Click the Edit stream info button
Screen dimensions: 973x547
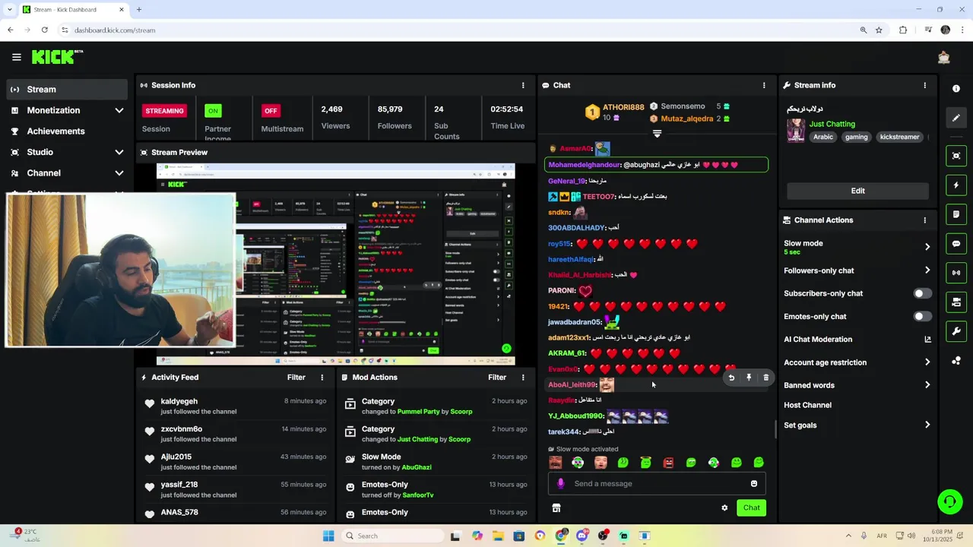(857, 191)
